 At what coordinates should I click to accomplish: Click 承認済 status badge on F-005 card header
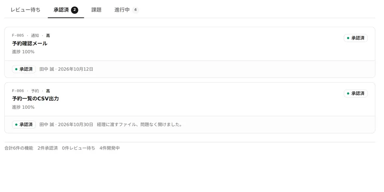pyautogui.click(x=356, y=38)
